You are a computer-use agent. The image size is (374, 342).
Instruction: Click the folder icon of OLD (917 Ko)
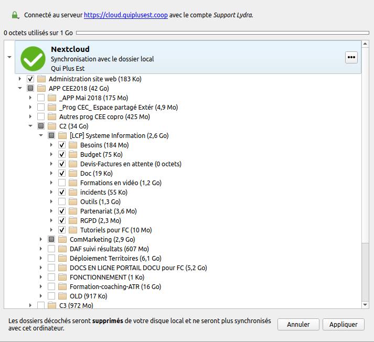(62, 296)
